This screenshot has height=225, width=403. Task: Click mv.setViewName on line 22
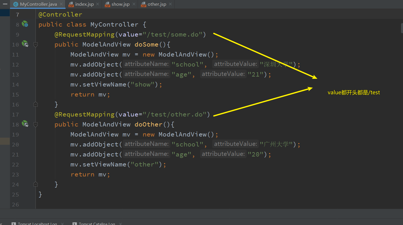98,164
